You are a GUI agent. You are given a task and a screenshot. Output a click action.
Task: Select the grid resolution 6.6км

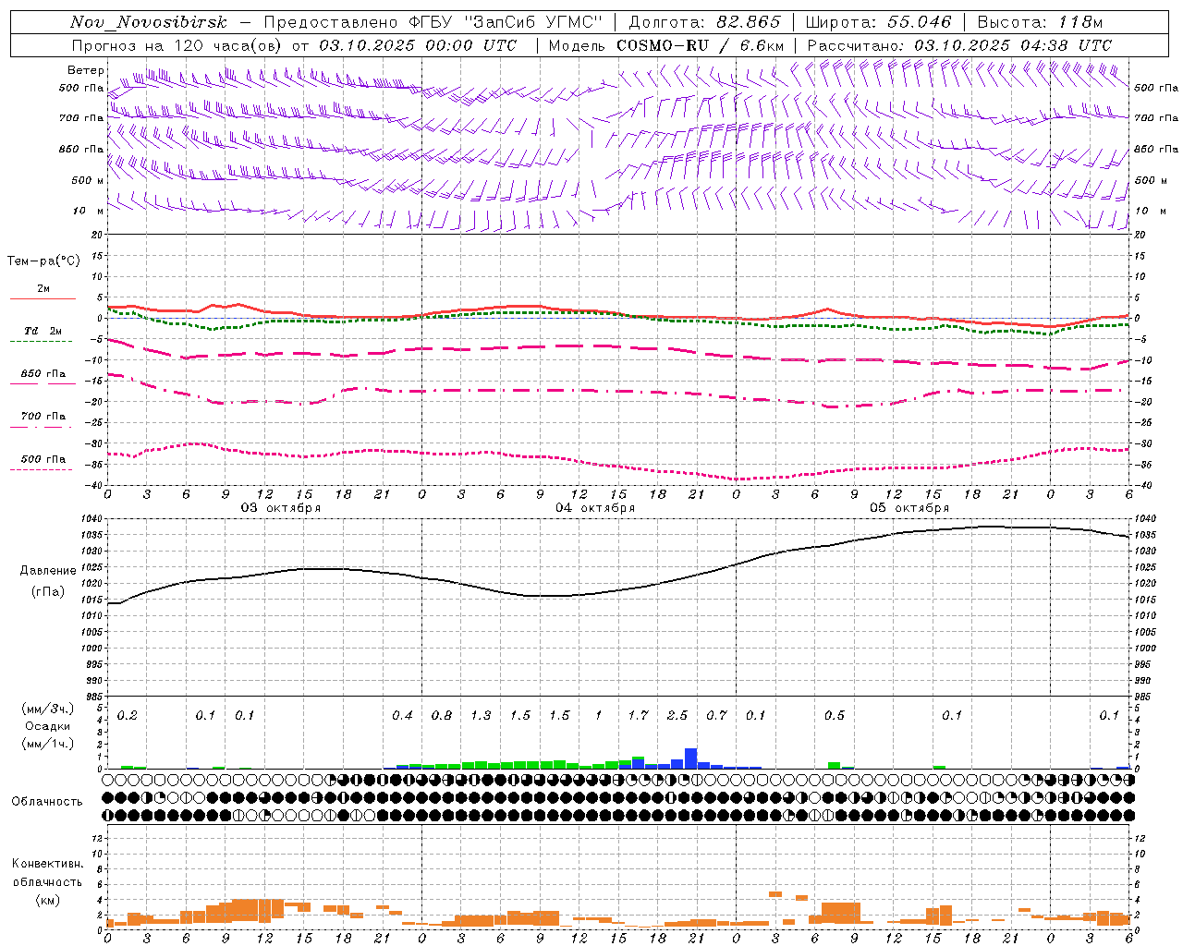(762, 45)
